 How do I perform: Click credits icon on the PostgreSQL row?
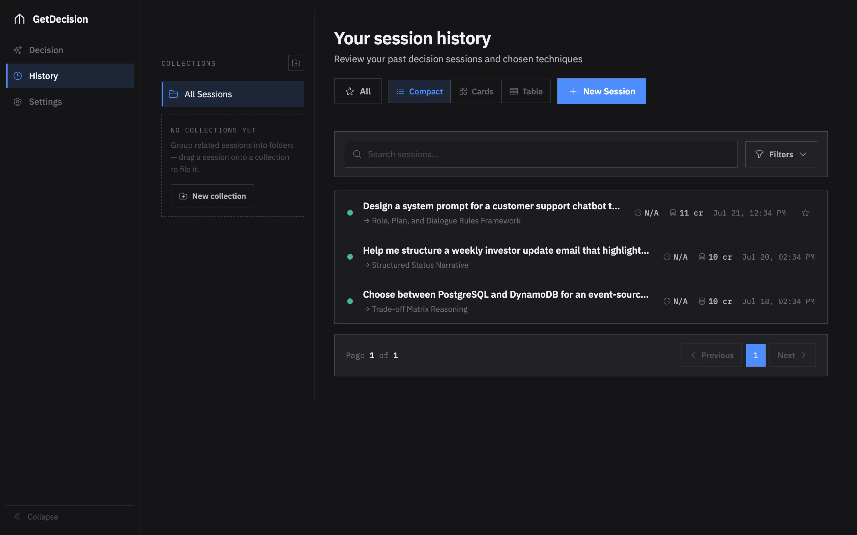pyautogui.click(x=702, y=301)
